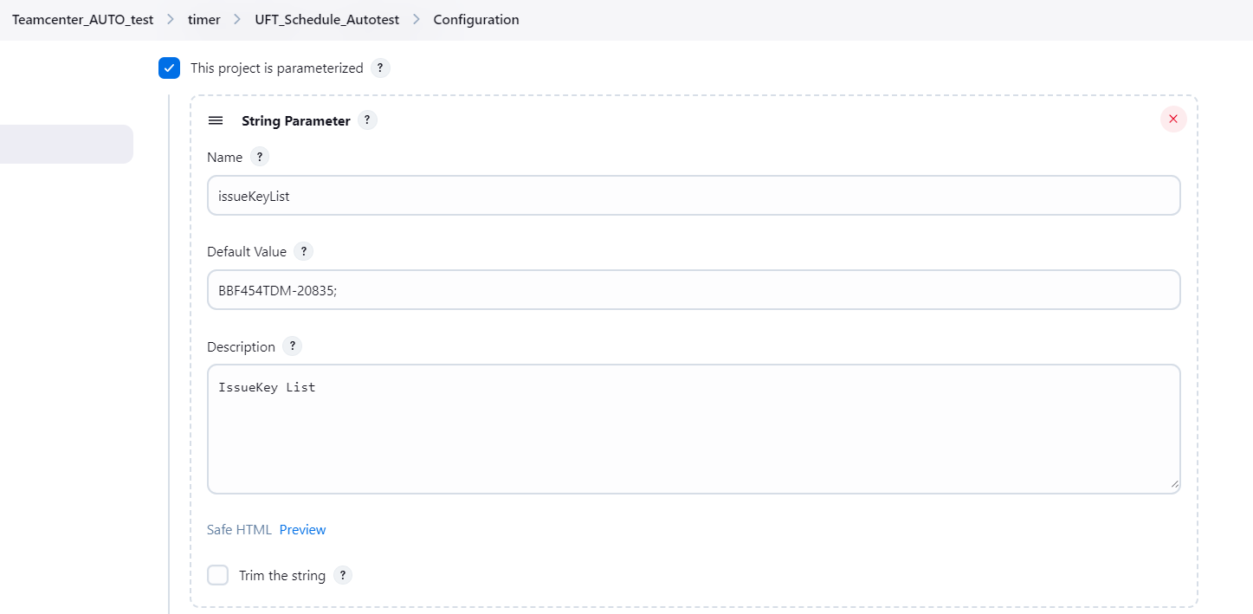Click help icon beside Trim the string
Screen dimensions: 1253x614
click(x=343, y=575)
